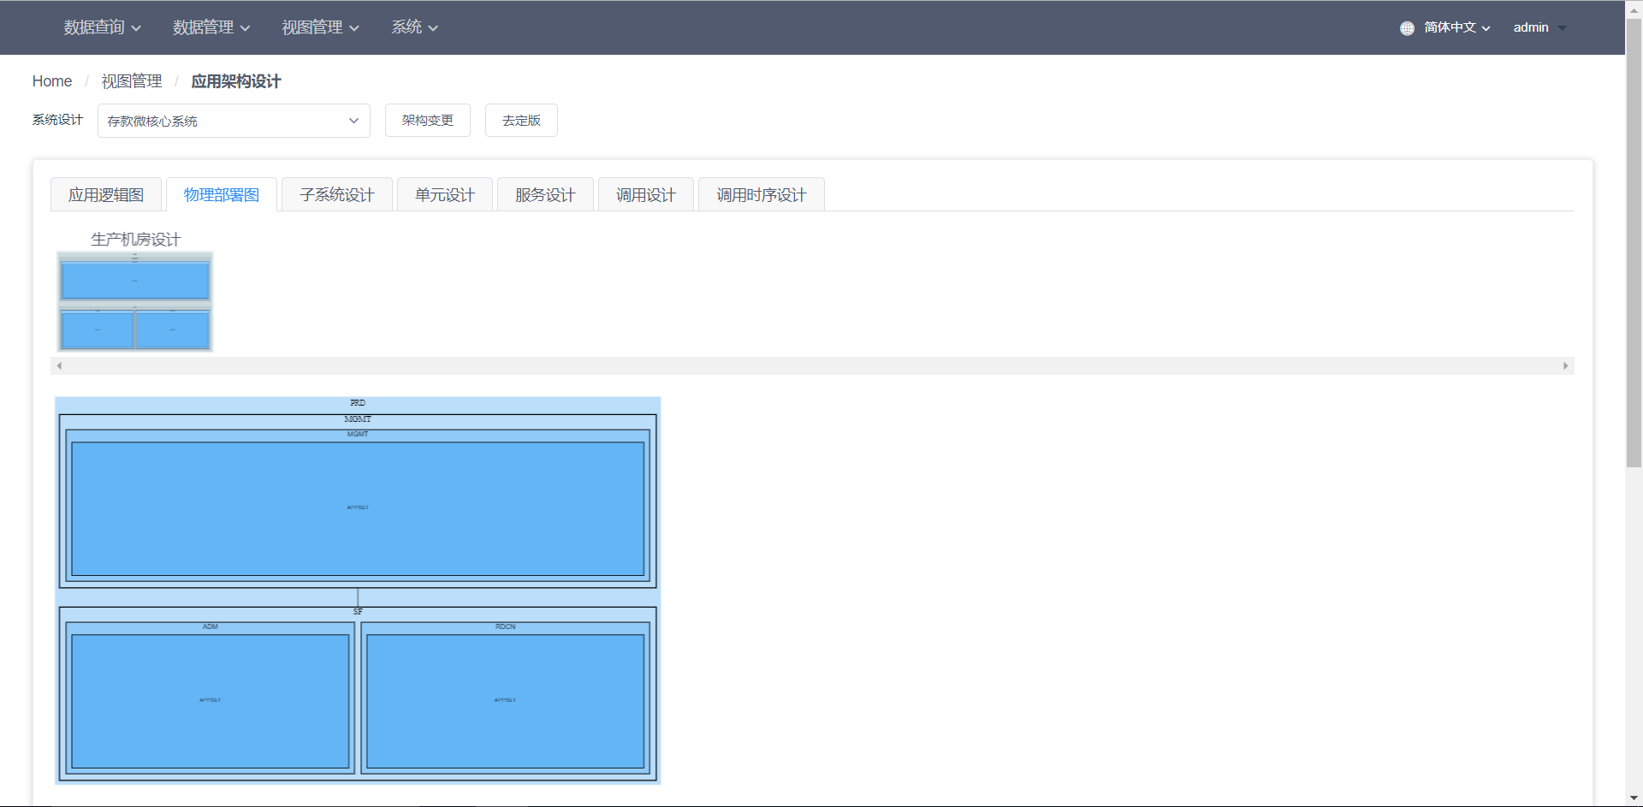Screen dimensions: 1643x807
Task: Open the 数据管理 menu
Action: [x=211, y=27]
